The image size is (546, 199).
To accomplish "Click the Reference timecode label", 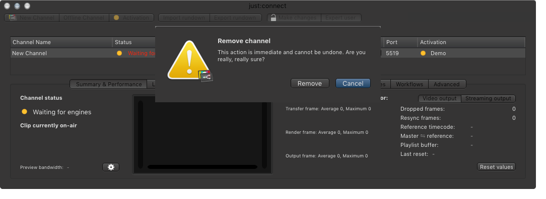I will pos(428,127).
